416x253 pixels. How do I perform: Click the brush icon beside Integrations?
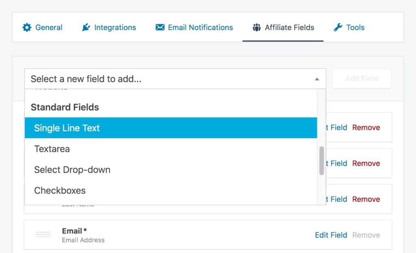coord(86,27)
